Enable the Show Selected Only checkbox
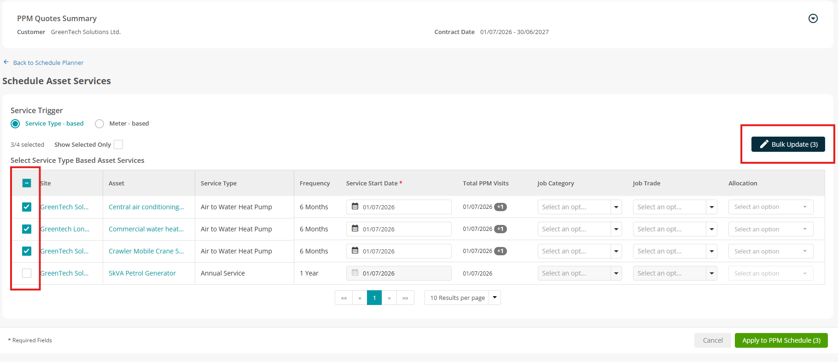838x362 pixels. pyautogui.click(x=118, y=144)
